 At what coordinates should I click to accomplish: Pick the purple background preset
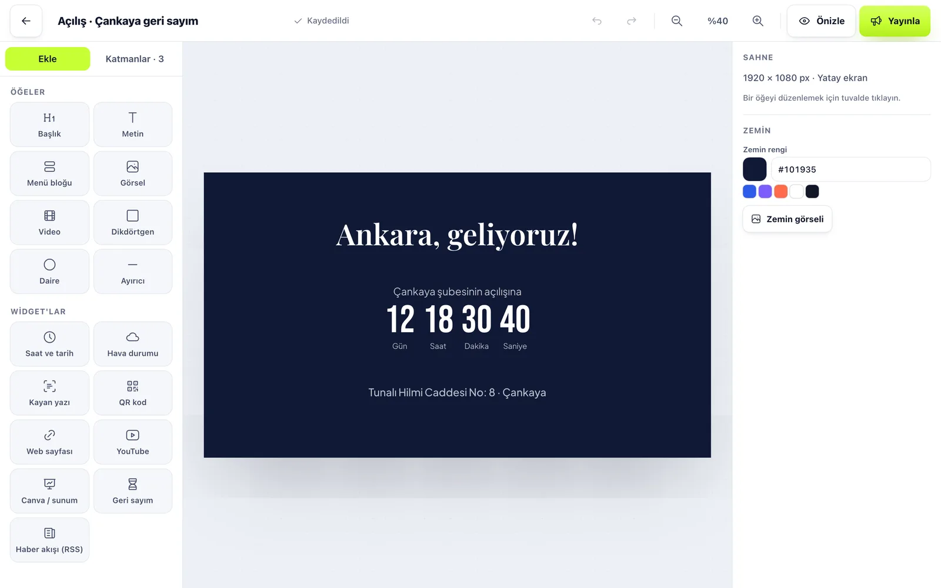pyautogui.click(x=765, y=191)
